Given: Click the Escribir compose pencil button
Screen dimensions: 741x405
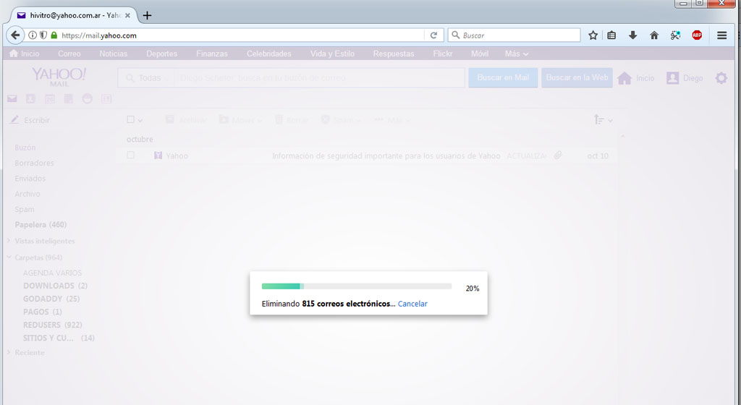Looking at the screenshot, I should click(30, 120).
